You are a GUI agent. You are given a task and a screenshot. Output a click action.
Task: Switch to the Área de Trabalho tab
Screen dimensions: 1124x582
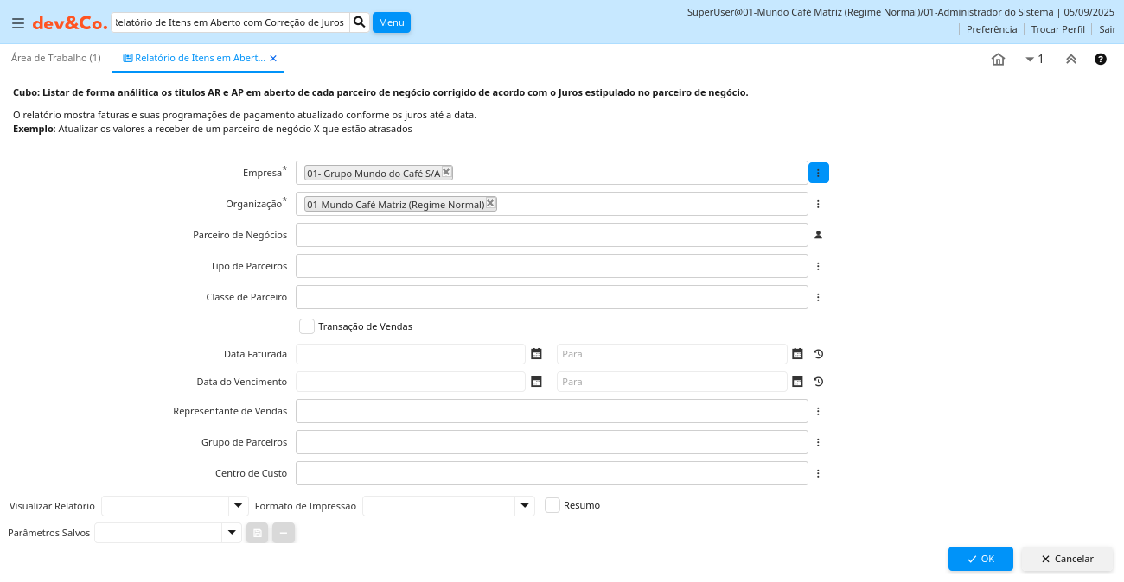[x=56, y=58]
